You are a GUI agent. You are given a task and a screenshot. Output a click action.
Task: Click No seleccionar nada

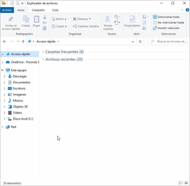coord(168,22)
